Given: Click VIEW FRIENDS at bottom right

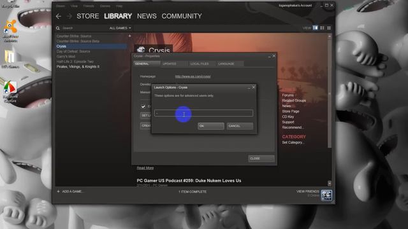Looking at the screenshot, I should click(x=307, y=191).
